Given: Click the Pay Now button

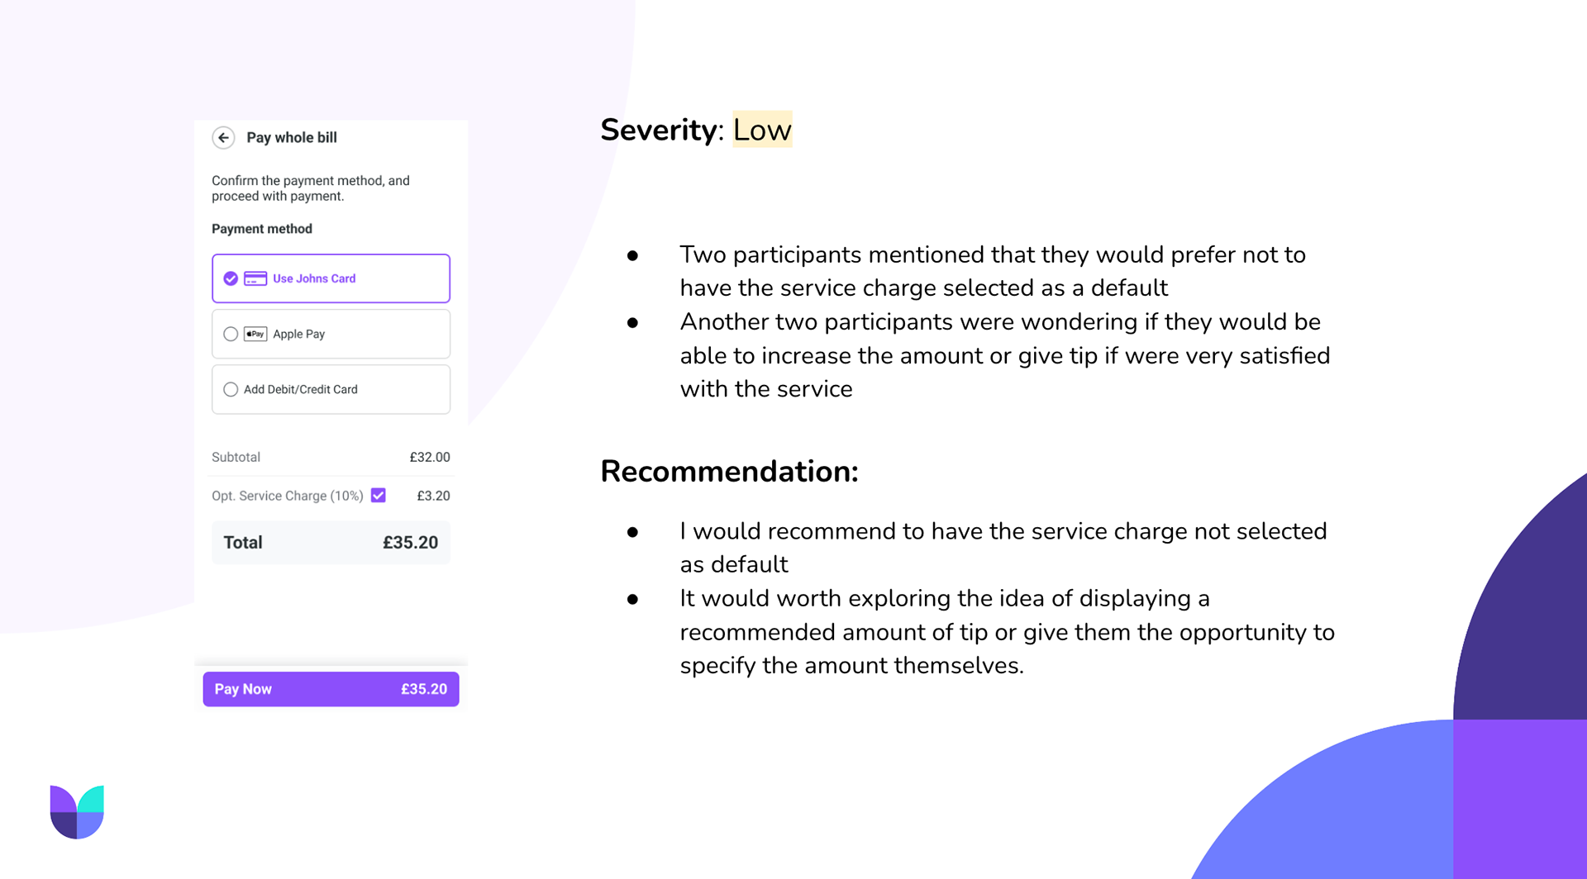Looking at the screenshot, I should (331, 689).
